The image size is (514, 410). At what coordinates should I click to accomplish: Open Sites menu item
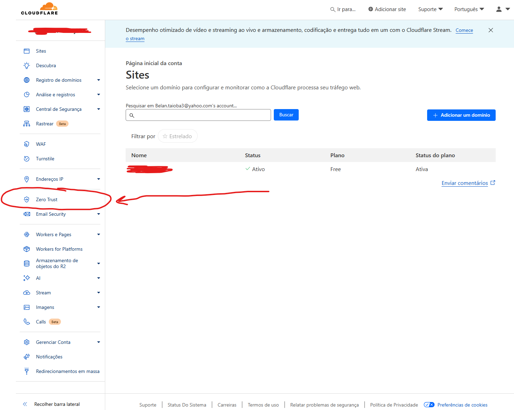click(x=41, y=51)
